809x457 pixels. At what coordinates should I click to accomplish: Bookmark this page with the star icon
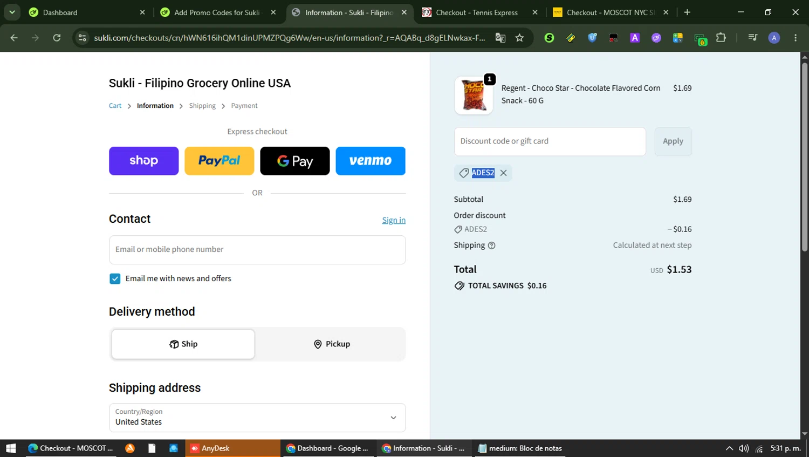click(519, 38)
